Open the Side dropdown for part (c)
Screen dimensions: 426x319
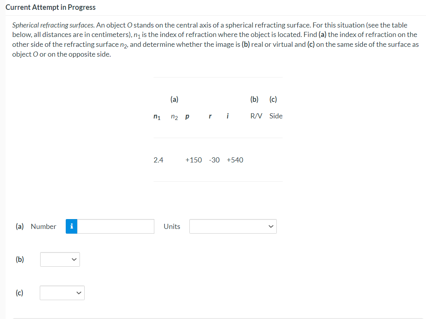click(62, 293)
